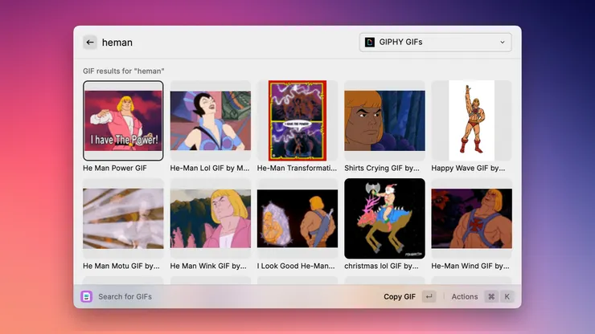Click the Copy GIF button
Viewport: 595px width, 334px height.
pos(400,296)
